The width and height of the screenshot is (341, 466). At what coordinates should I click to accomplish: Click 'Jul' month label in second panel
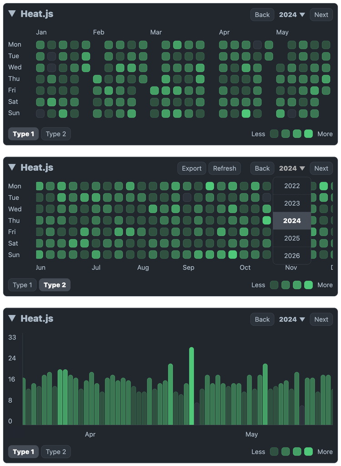coord(96,268)
